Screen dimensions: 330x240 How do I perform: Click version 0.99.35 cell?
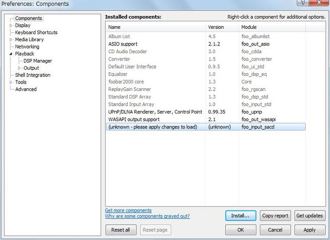(217, 112)
